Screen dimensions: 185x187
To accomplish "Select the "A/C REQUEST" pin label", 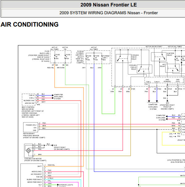I will click(36, 174).
